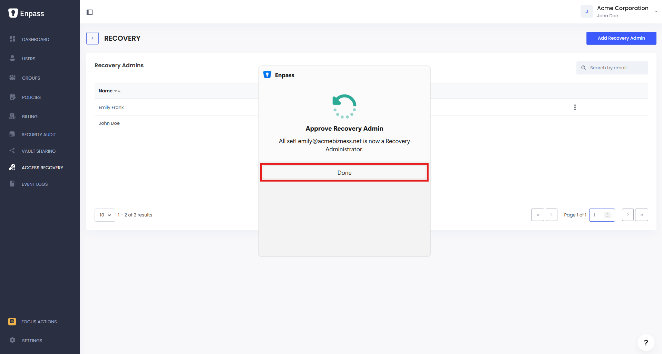
Task: Click the '1 - 2 of 2 results' text
Action: (135, 215)
